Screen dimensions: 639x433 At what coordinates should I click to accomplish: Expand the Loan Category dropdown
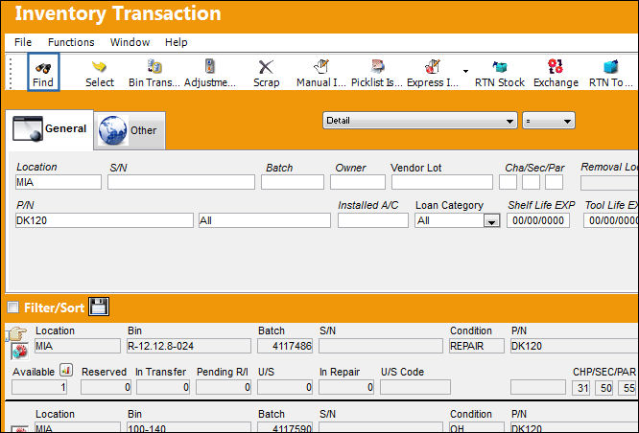coord(491,221)
